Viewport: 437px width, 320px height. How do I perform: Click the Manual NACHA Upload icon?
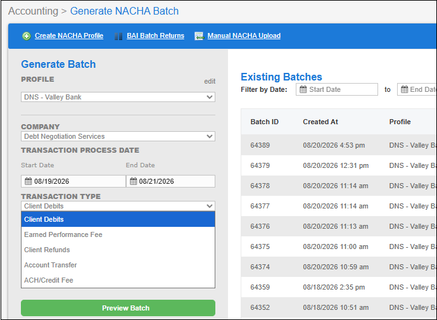tap(199, 36)
